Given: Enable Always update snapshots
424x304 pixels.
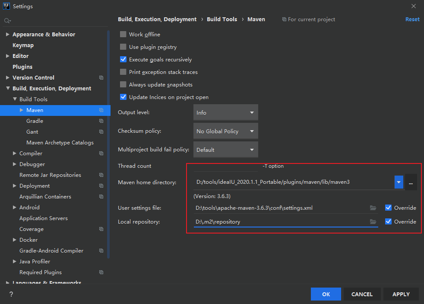Looking at the screenshot, I should [x=123, y=84].
